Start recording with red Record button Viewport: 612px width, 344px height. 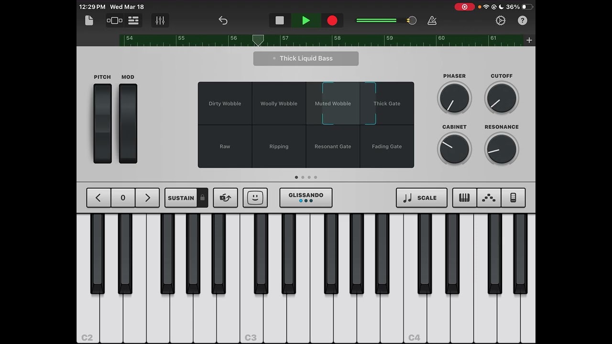point(332,21)
